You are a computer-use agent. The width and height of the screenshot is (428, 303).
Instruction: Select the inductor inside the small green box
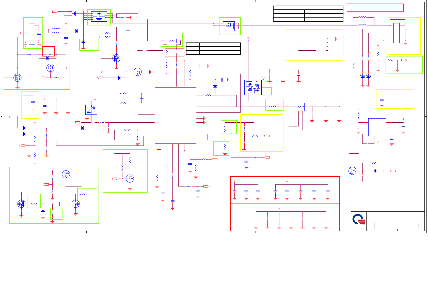[273, 107]
